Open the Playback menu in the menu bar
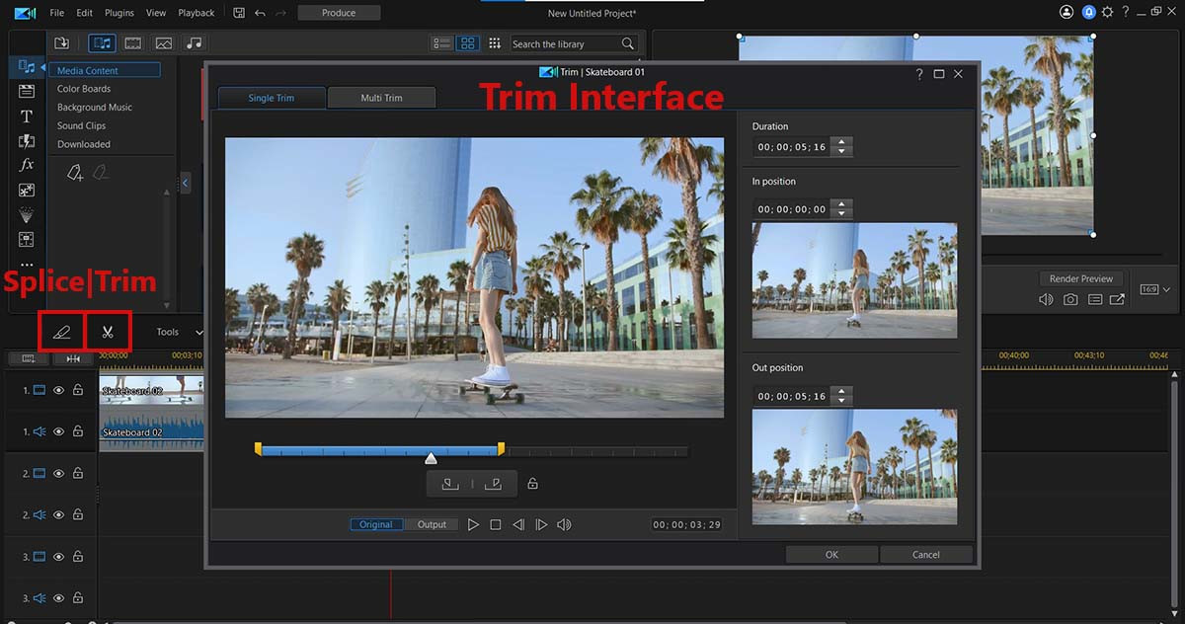 (x=196, y=13)
